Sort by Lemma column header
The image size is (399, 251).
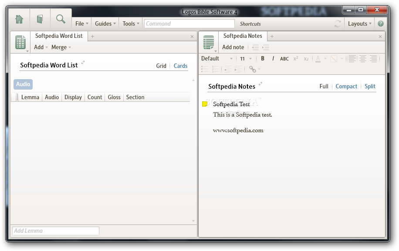click(30, 97)
